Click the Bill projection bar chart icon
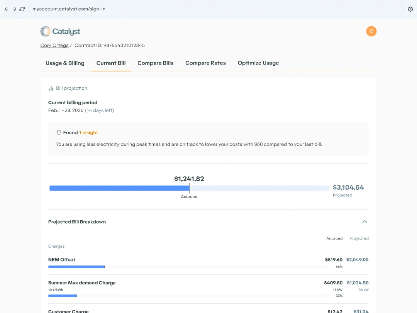Screen dimensions: 417x313 (51, 88)
